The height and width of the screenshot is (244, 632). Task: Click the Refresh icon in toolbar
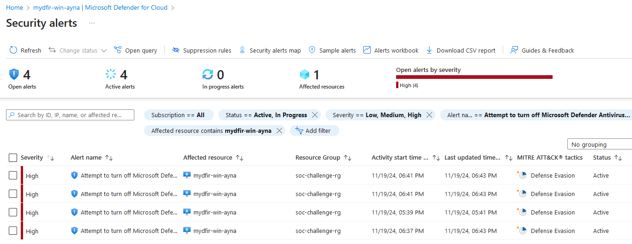point(13,50)
